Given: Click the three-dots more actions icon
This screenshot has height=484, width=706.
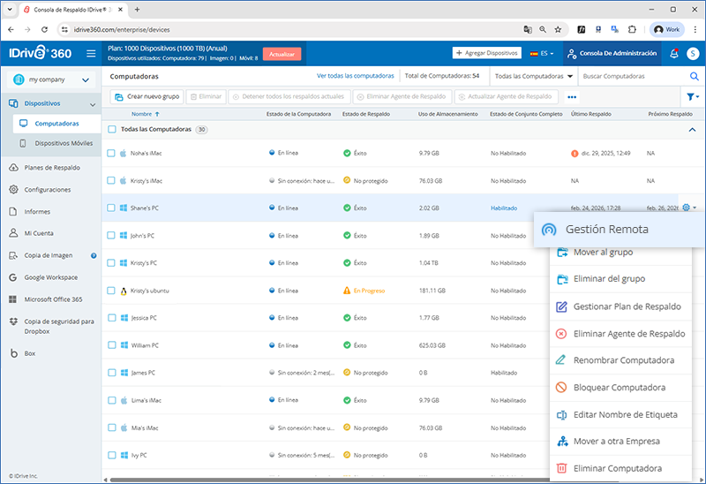Looking at the screenshot, I should tap(572, 96).
